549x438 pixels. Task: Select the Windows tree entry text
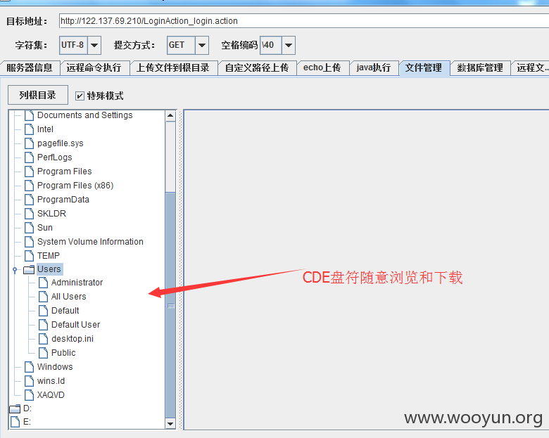[x=55, y=366]
